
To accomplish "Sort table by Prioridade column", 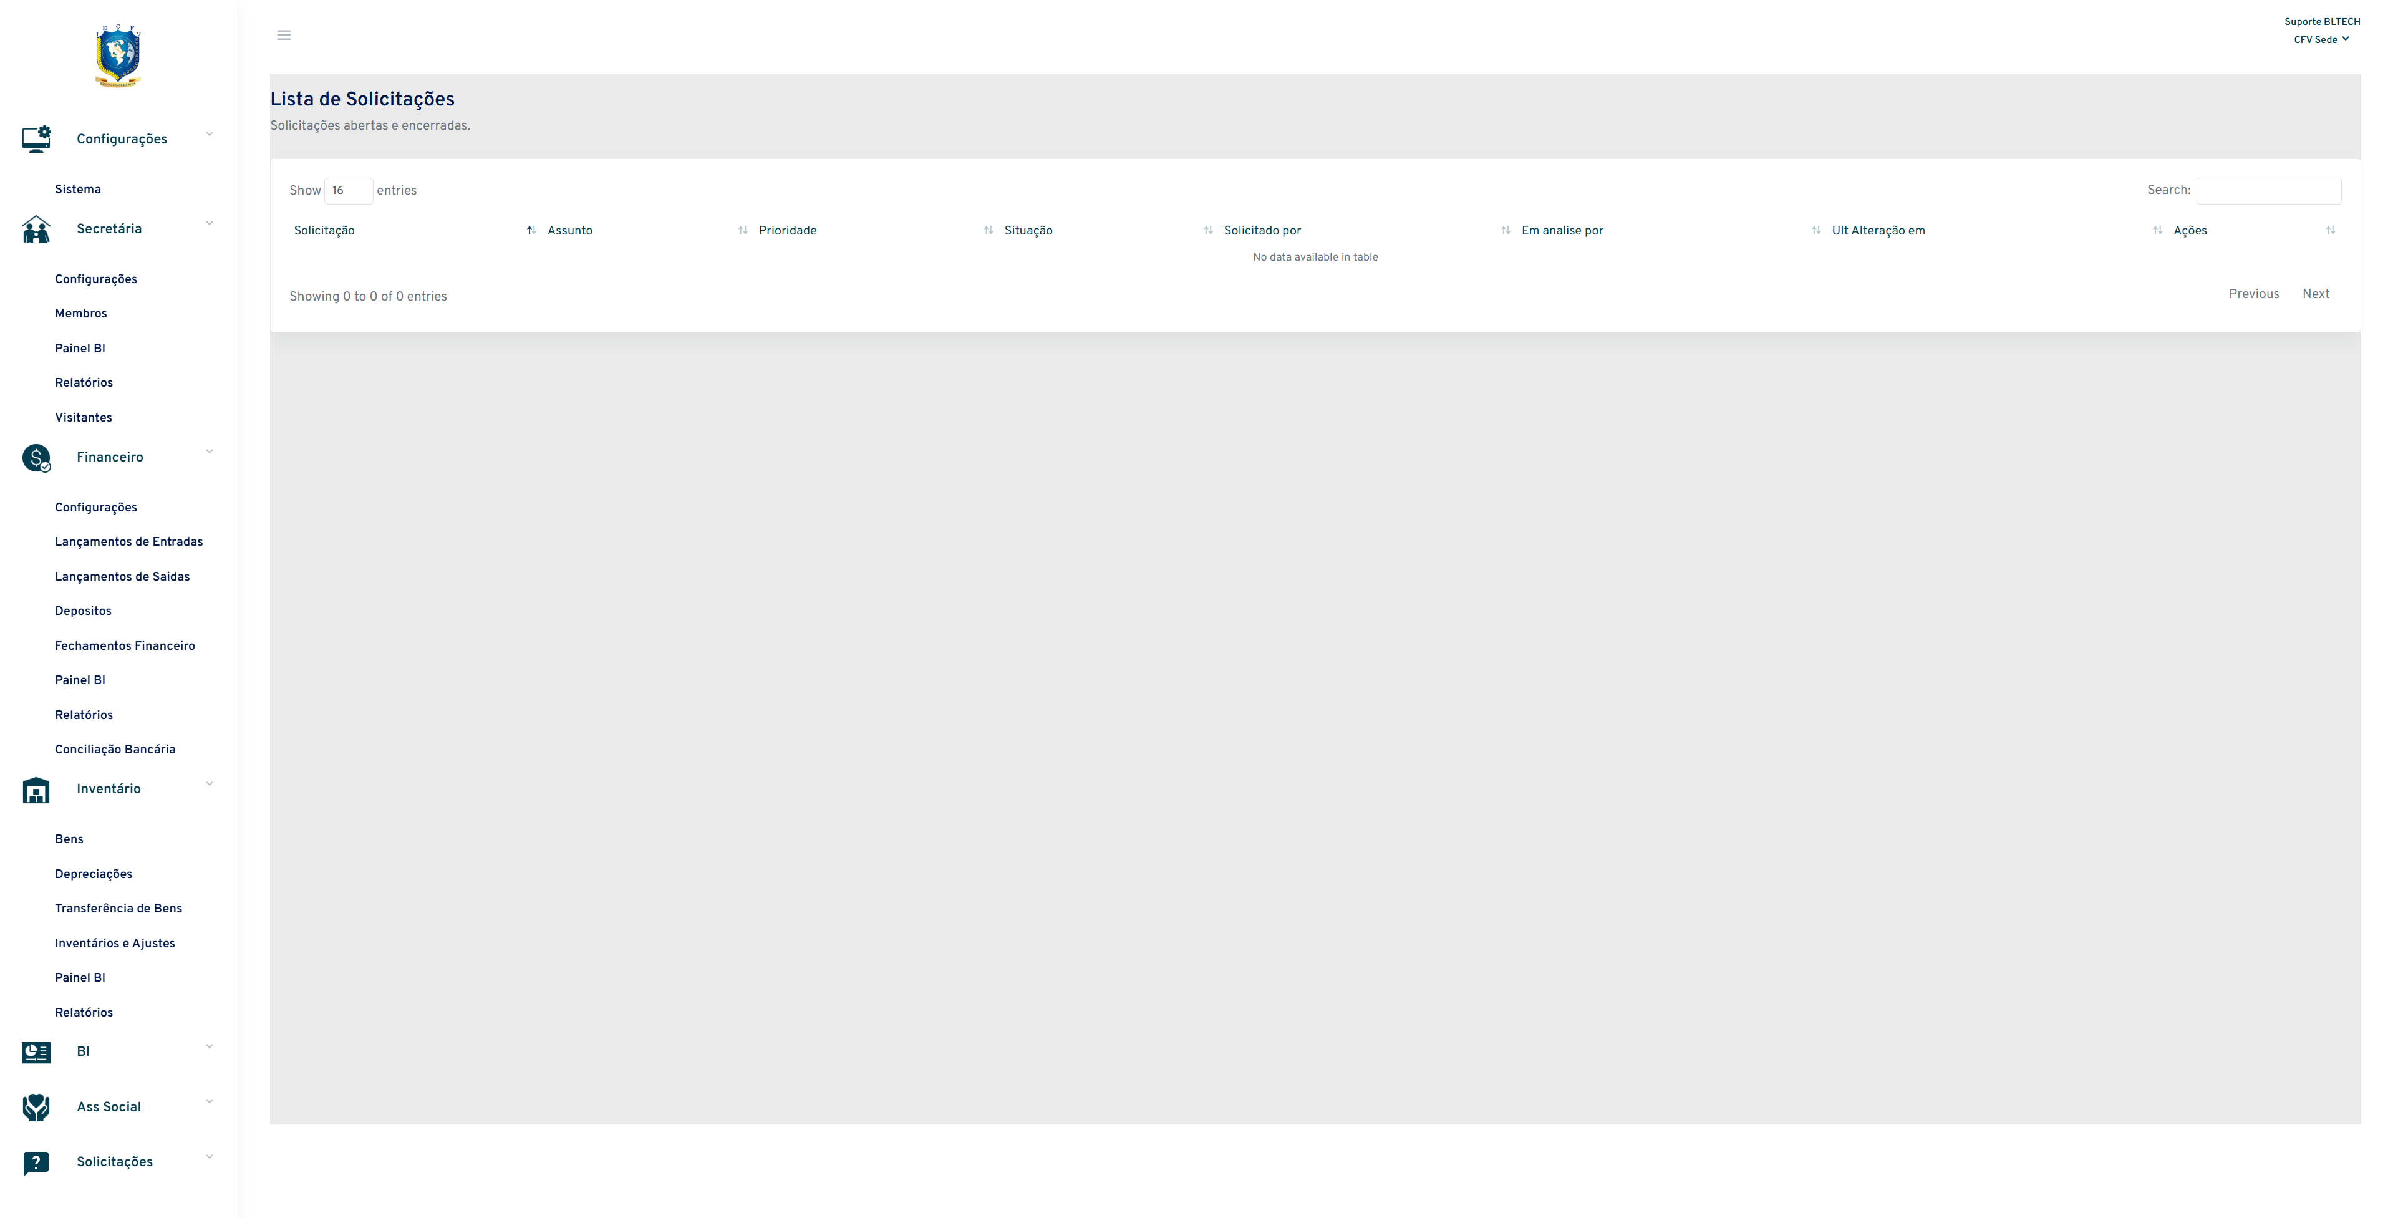I will click(x=787, y=230).
